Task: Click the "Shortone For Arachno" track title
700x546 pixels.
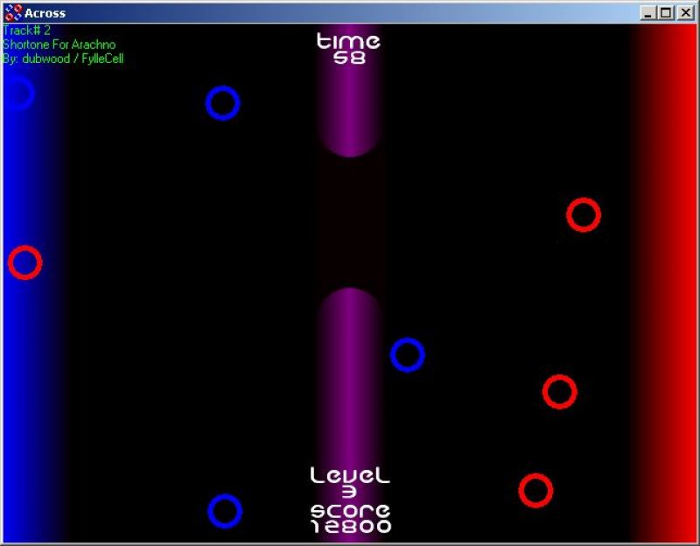Action: pyautogui.click(x=59, y=45)
